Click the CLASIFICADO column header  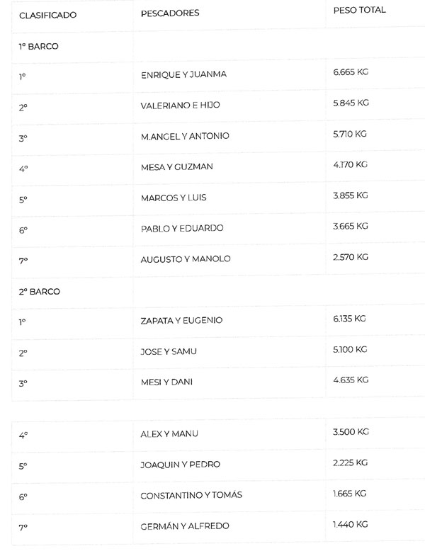point(47,15)
